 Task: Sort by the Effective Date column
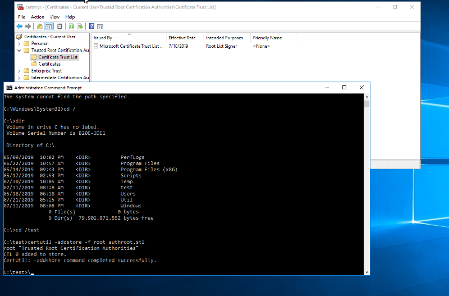point(181,38)
